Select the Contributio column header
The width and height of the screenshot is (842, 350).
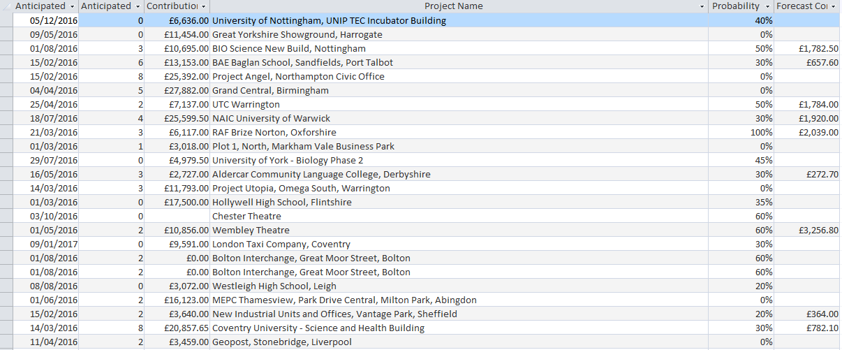[x=178, y=6]
